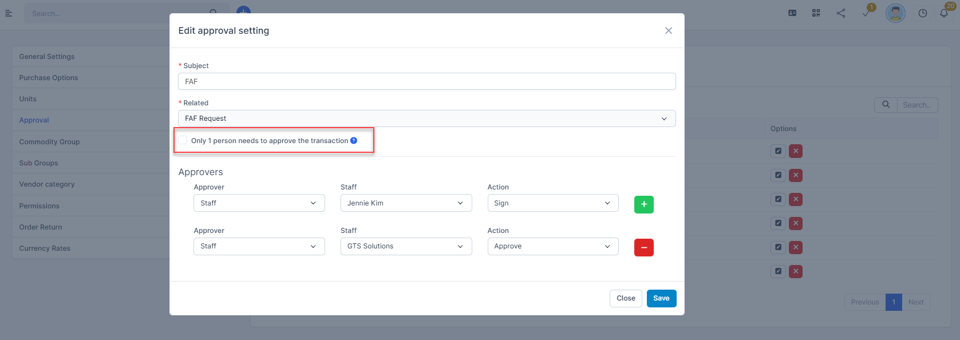Open the Related 'FAF Request' dropdown
The image size is (960, 340).
426,118
